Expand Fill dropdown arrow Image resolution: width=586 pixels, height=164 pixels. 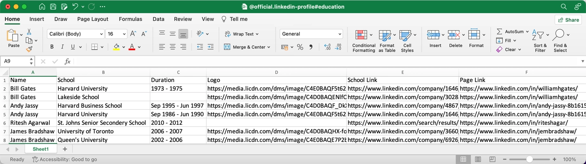tap(515, 41)
